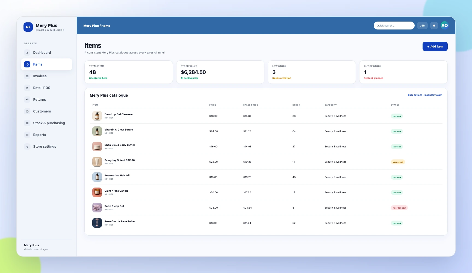This screenshot has height=273, width=472.
Task: Click the MP logo badge
Action: pos(28,27)
